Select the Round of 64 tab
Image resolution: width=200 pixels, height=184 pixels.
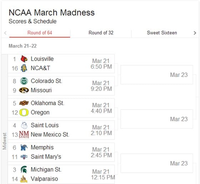(40, 33)
